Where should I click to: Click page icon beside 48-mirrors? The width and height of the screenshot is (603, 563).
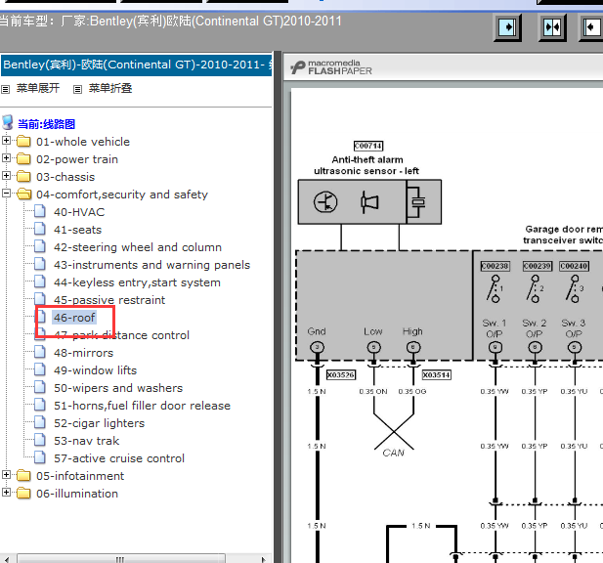click(40, 352)
